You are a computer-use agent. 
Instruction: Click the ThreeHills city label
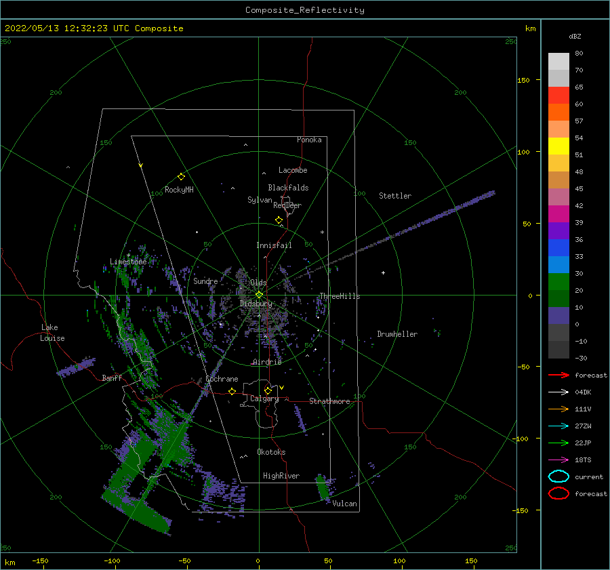[x=340, y=296]
